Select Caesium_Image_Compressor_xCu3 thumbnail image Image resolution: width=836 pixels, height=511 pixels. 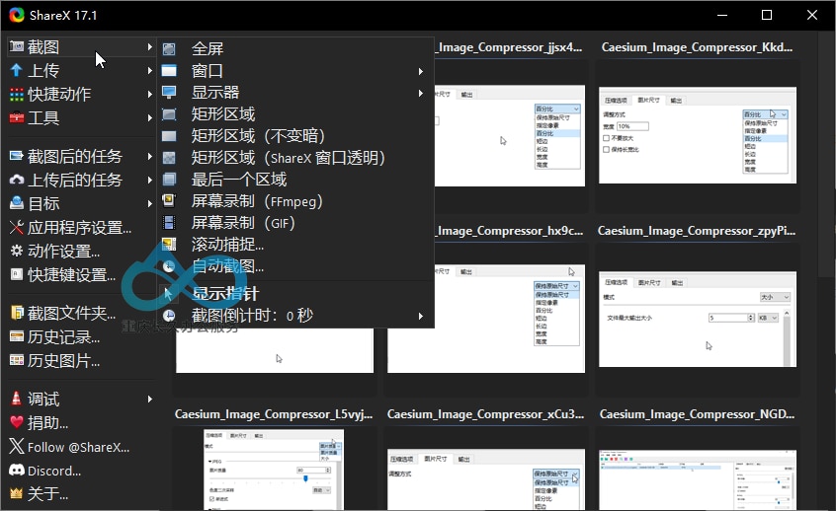click(486, 479)
